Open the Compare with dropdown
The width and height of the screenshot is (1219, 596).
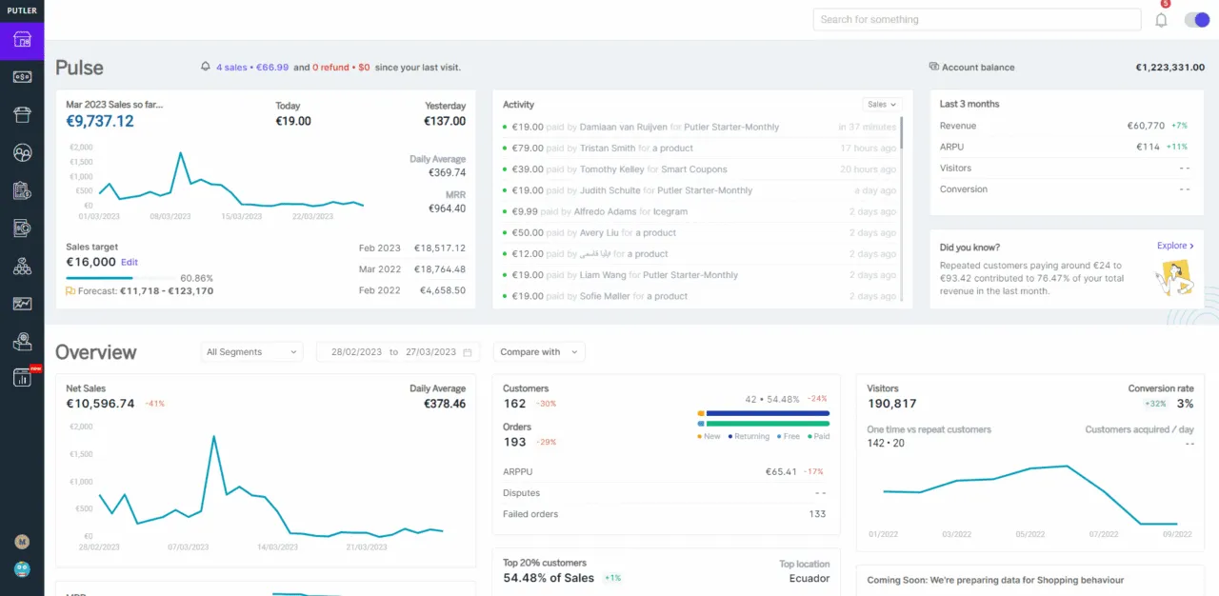coord(538,352)
